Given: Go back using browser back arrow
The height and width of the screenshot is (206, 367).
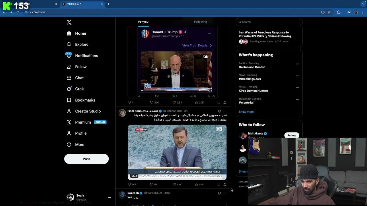Looking at the screenshot, I should [4, 12].
